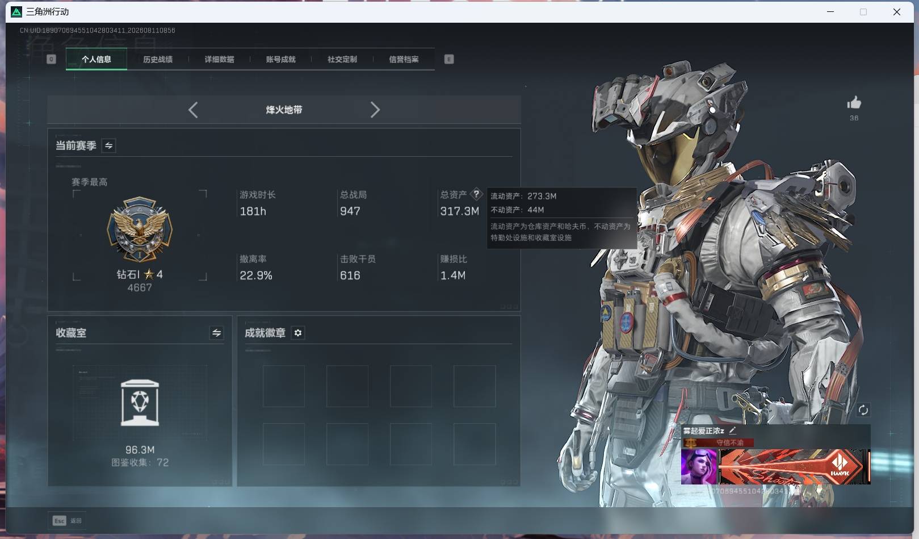
Task: Click the red HAVK player banner card
Action: pyautogui.click(x=794, y=467)
